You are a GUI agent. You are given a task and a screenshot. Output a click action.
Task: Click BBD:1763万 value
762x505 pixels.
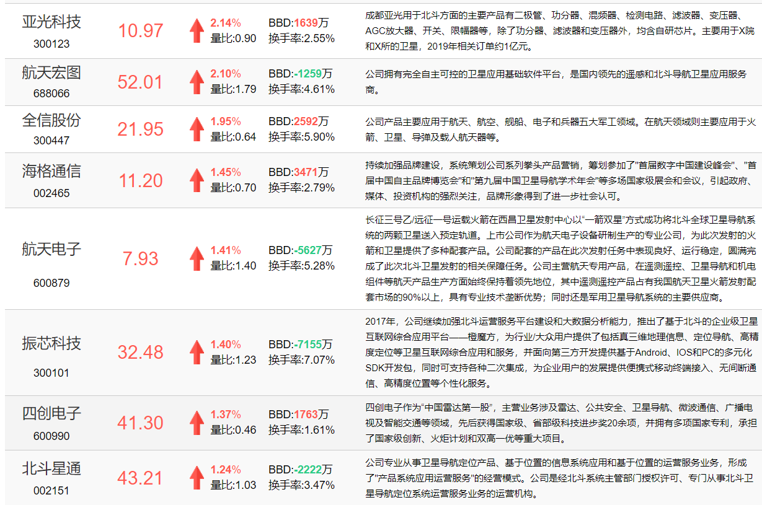[x=299, y=415]
